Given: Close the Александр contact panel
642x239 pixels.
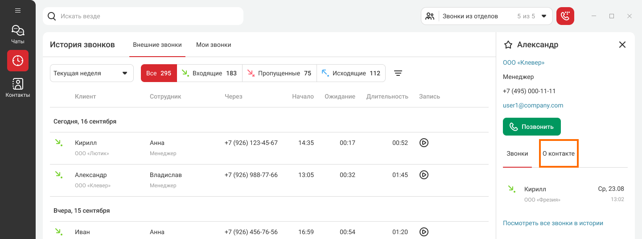Looking at the screenshot, I should [622, 45].
